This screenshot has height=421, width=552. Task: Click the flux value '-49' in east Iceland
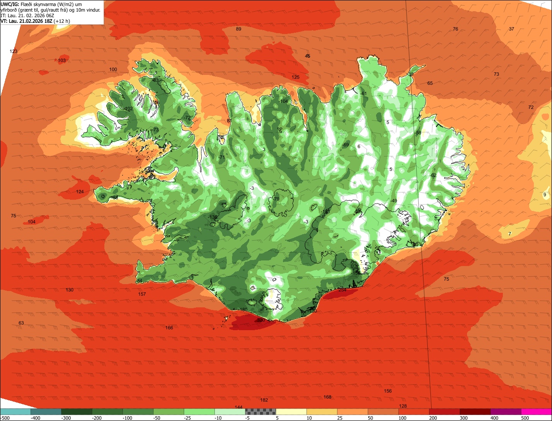[393, 201]
